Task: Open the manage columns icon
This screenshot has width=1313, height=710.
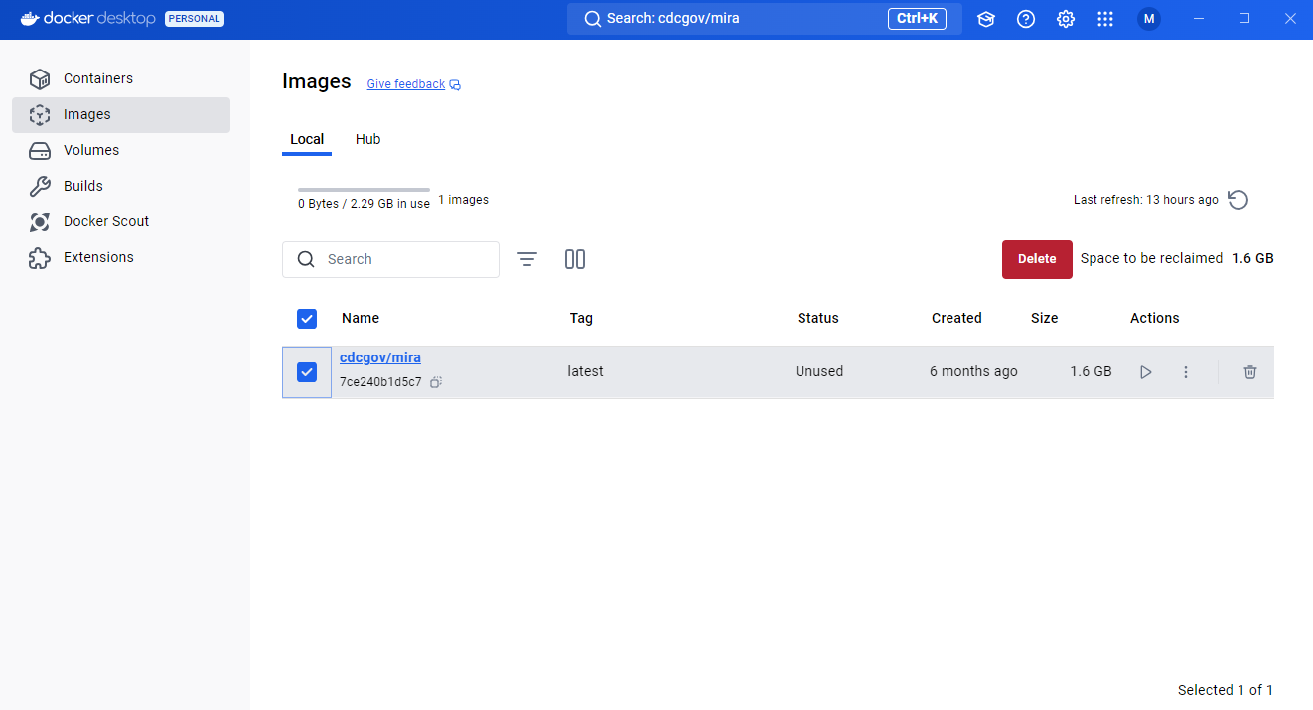Action: pyautogui.click(x=575, y=259)
